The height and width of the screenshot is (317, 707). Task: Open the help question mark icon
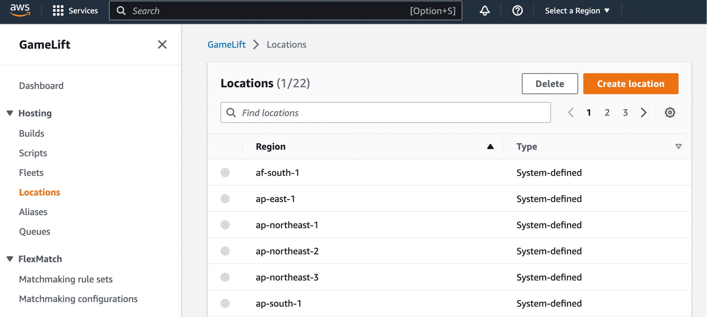[x=517, y=11]
